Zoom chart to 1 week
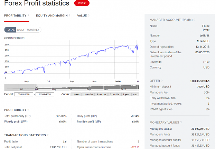This screenshot has height=149, width=216. tap(76, 94)
